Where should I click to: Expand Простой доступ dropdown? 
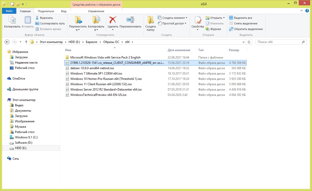pos(185,23)
